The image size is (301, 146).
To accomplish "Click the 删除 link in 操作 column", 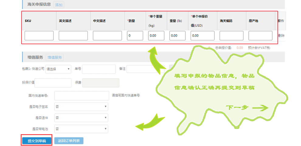I will [282, 36].
